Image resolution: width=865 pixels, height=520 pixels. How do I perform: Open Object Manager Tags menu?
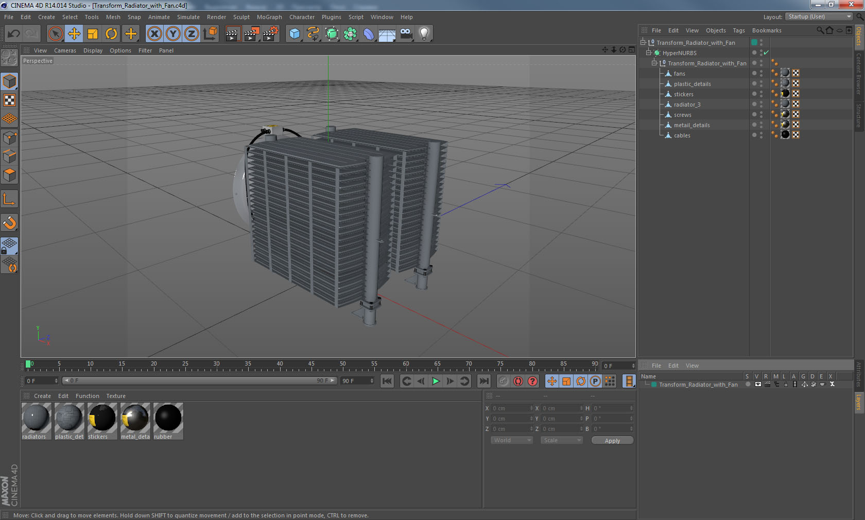(x=739, y=30)
